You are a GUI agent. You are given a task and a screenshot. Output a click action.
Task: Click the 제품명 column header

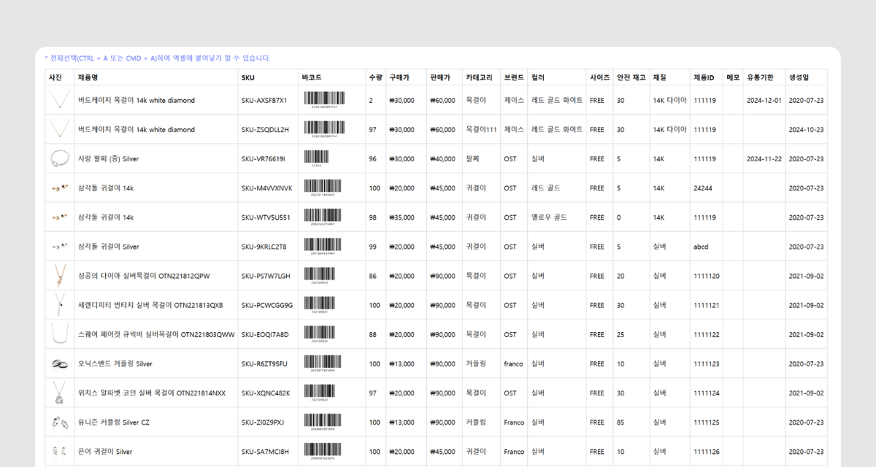[88, 77]
